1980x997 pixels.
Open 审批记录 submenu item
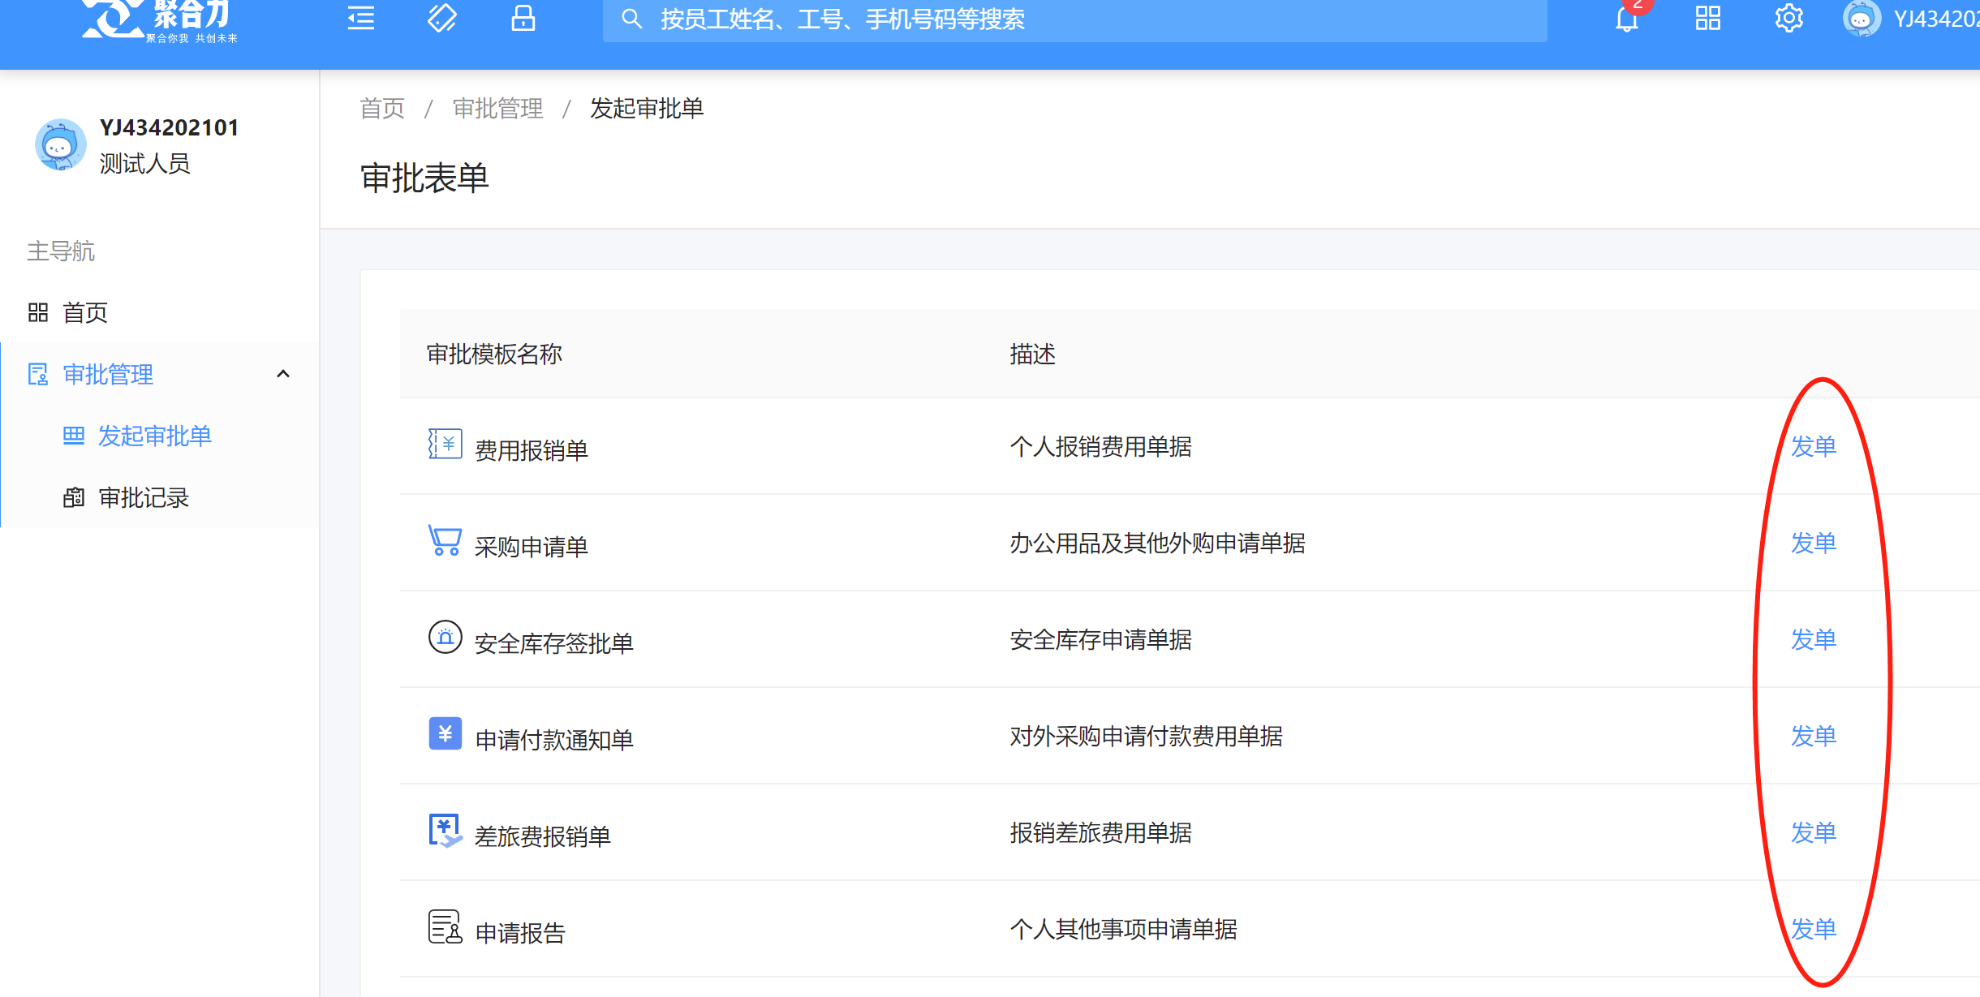(144, 497)
